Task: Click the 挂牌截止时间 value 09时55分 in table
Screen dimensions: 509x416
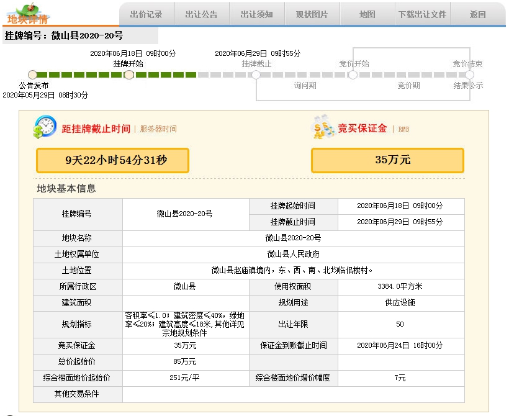Action: click(400, 222)
